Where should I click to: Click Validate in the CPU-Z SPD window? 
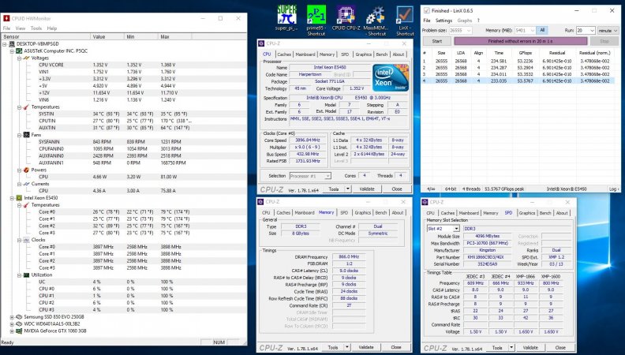[531, 347]
